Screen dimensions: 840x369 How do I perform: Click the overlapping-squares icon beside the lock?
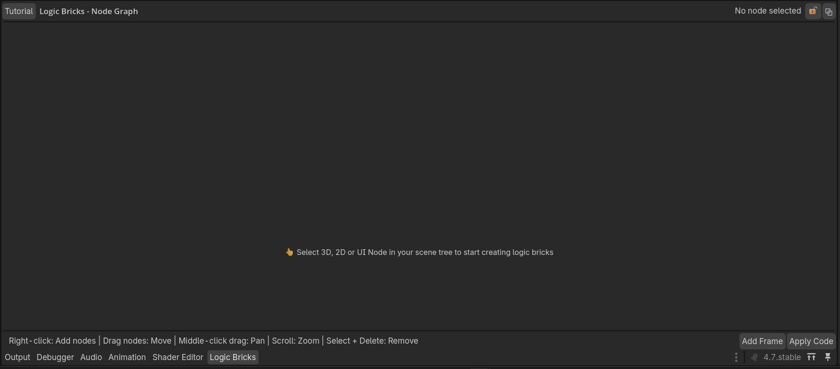(829, 11)
